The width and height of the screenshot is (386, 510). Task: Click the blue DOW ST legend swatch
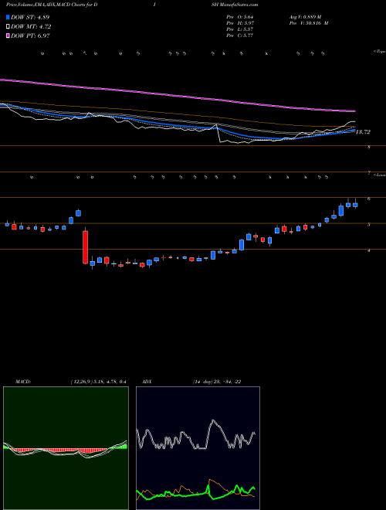pos(8,17)
